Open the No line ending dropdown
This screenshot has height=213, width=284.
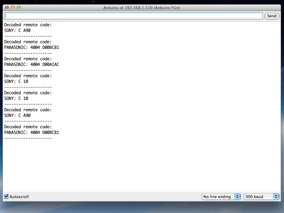click(x=221, y=197)
